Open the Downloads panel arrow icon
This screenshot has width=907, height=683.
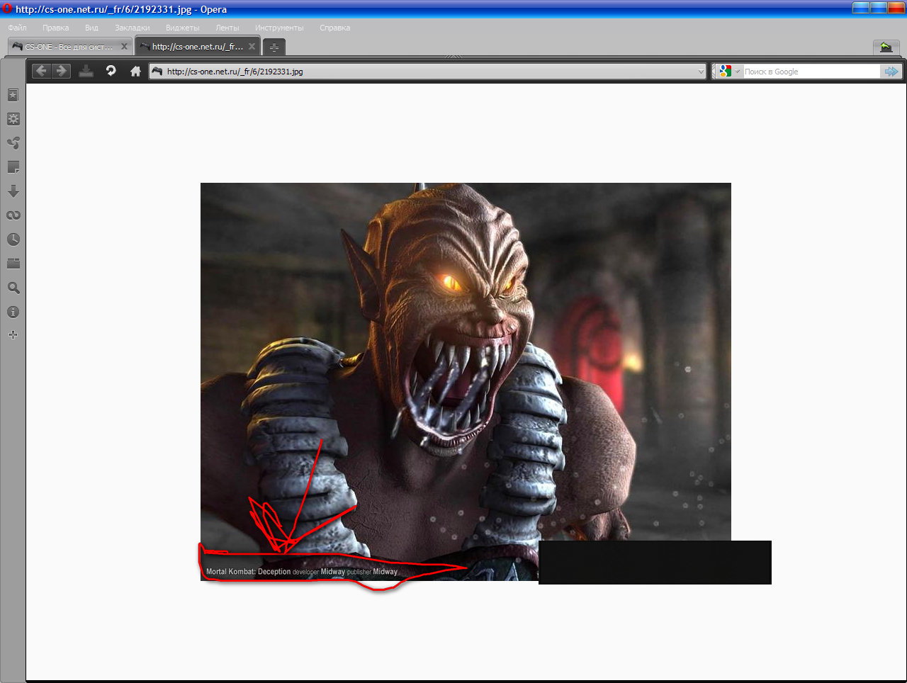point(13,191)
